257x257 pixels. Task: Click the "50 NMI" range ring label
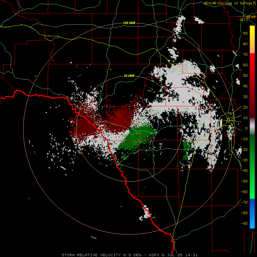[x=129, y=76]
